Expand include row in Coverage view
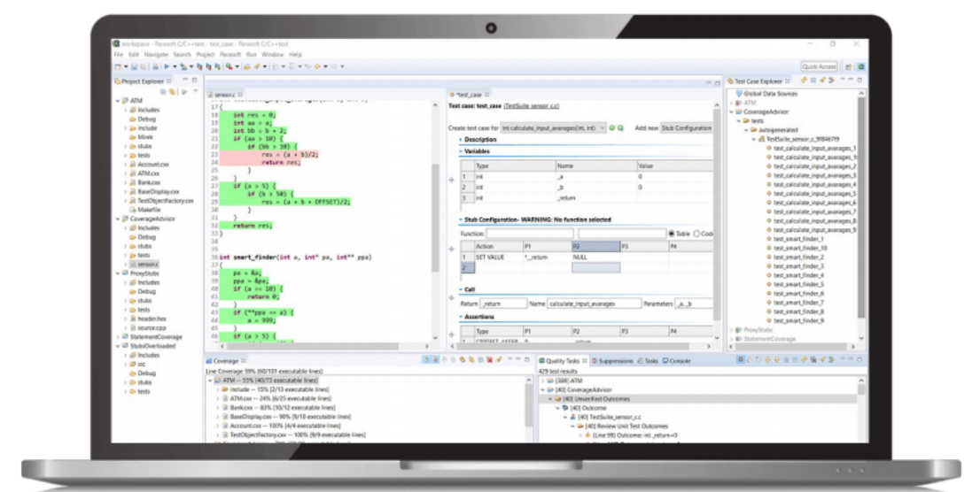980x492 pixels. [218, 389]
